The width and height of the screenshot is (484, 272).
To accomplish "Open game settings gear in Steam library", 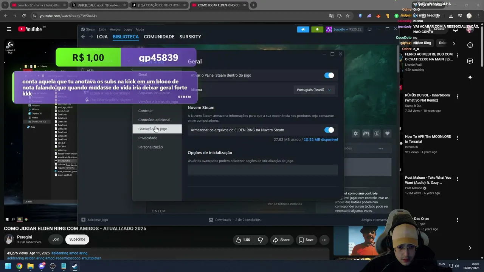I will (355, 133).
